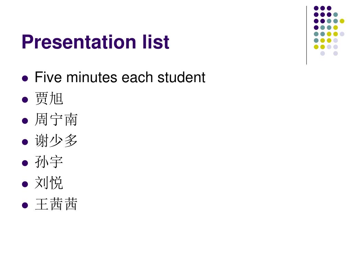The width and height of the screenshot is (352, 264).
Task: Click the name 周宁南 in the list
Action: [x=56, y=119]
